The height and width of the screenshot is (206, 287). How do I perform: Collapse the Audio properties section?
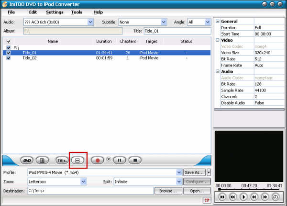218,71
